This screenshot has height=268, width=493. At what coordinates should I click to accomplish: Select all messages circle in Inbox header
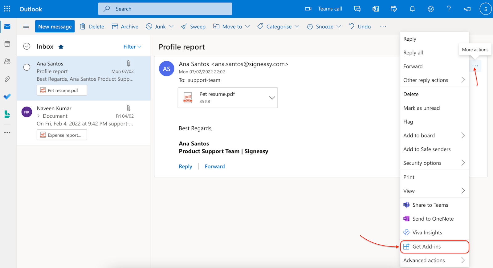[27, 47]
